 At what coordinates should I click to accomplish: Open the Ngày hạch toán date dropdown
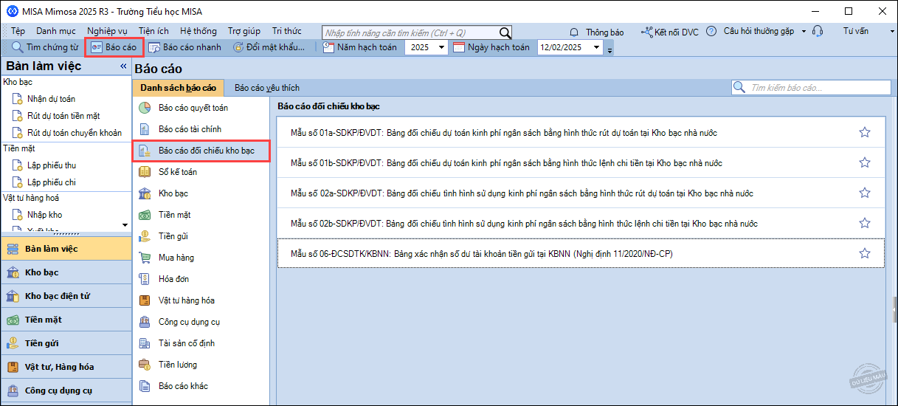pyautogui.click(x=597, y=47)
